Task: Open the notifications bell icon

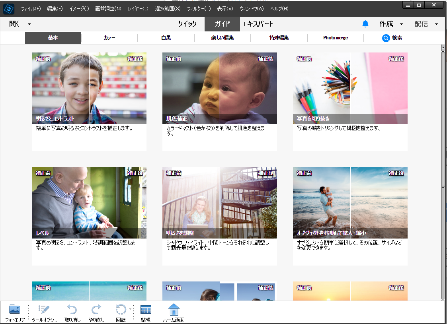Action: pyautogui.click(x=365, y=24)
